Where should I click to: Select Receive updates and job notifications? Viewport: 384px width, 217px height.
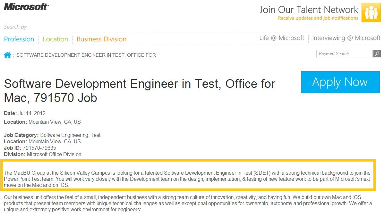point(318,18)
